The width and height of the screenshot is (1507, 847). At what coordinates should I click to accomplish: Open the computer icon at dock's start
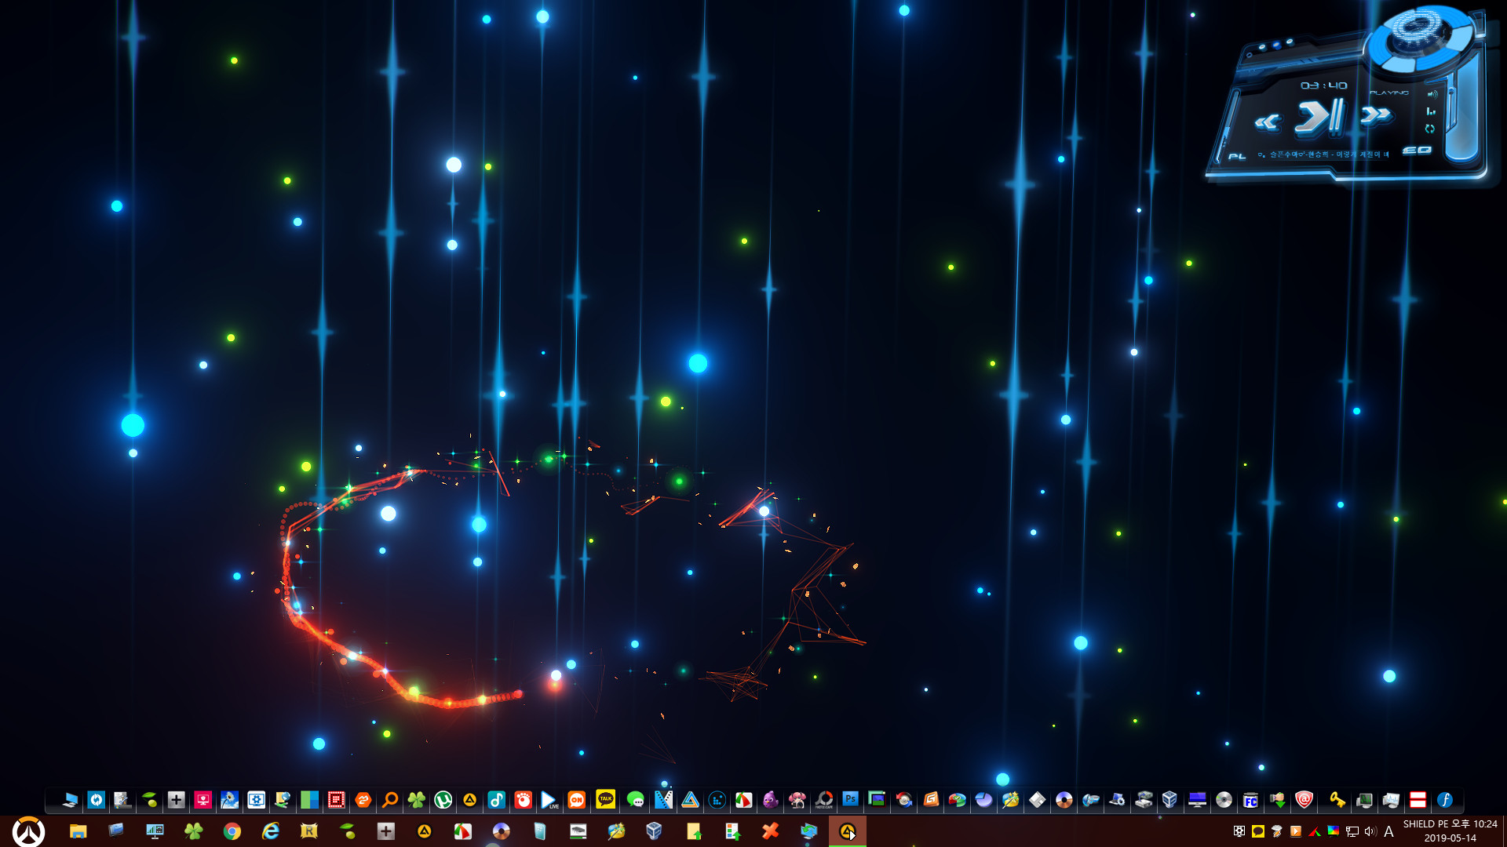pos(70,800)
